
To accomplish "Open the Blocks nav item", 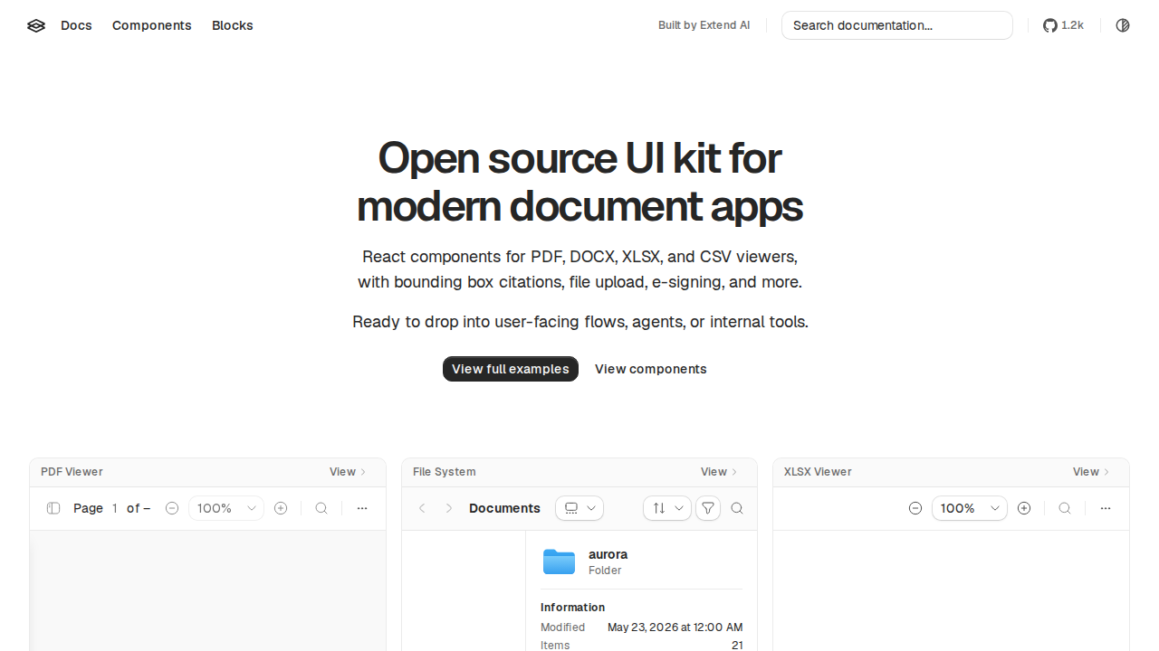I will point(233,25).
